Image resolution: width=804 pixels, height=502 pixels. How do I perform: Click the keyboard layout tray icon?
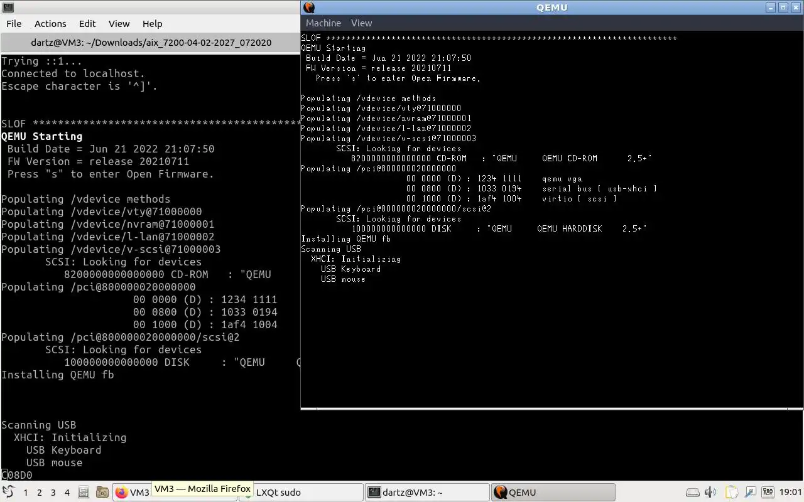768,493
